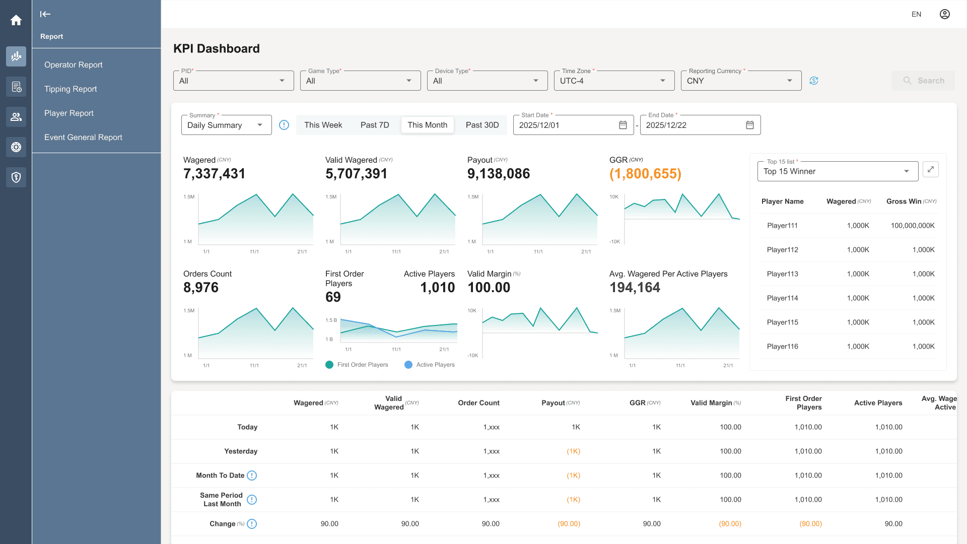Open the circular target icon in sidebar
The width and height of the screenshot is (967, 544).
pyautogui.click(x=16, y=147)
